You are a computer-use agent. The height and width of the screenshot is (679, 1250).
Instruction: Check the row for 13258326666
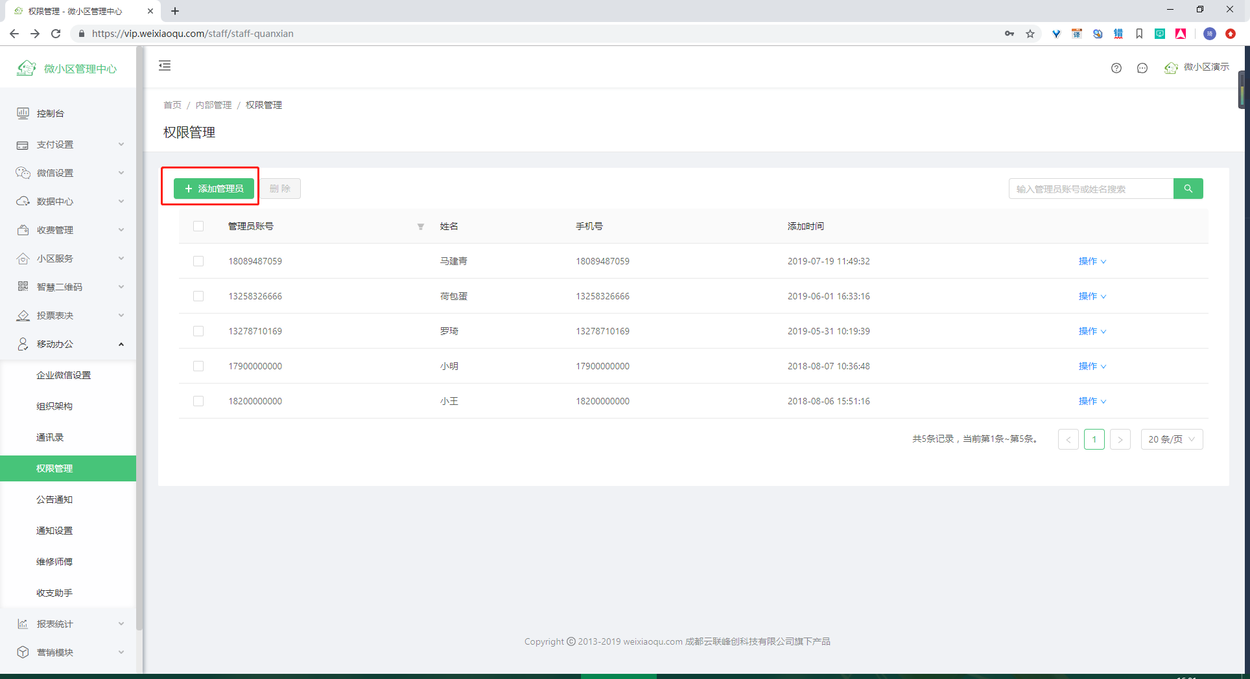coord(198,296)
